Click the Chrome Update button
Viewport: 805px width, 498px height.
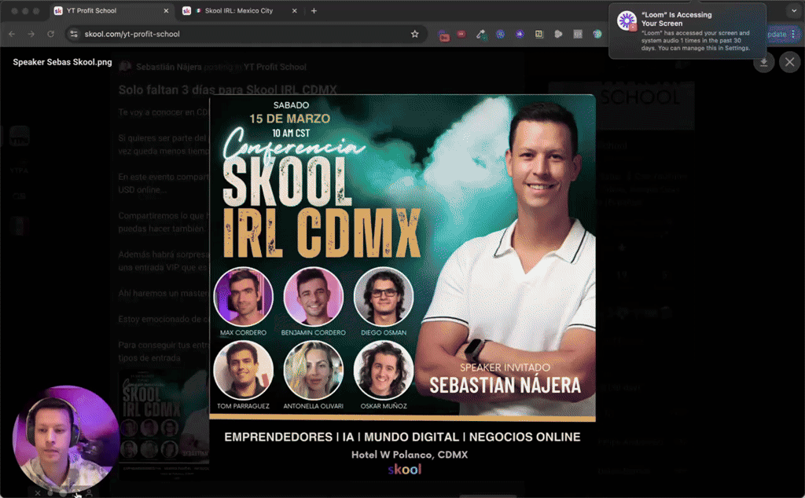tap(777, 34)
